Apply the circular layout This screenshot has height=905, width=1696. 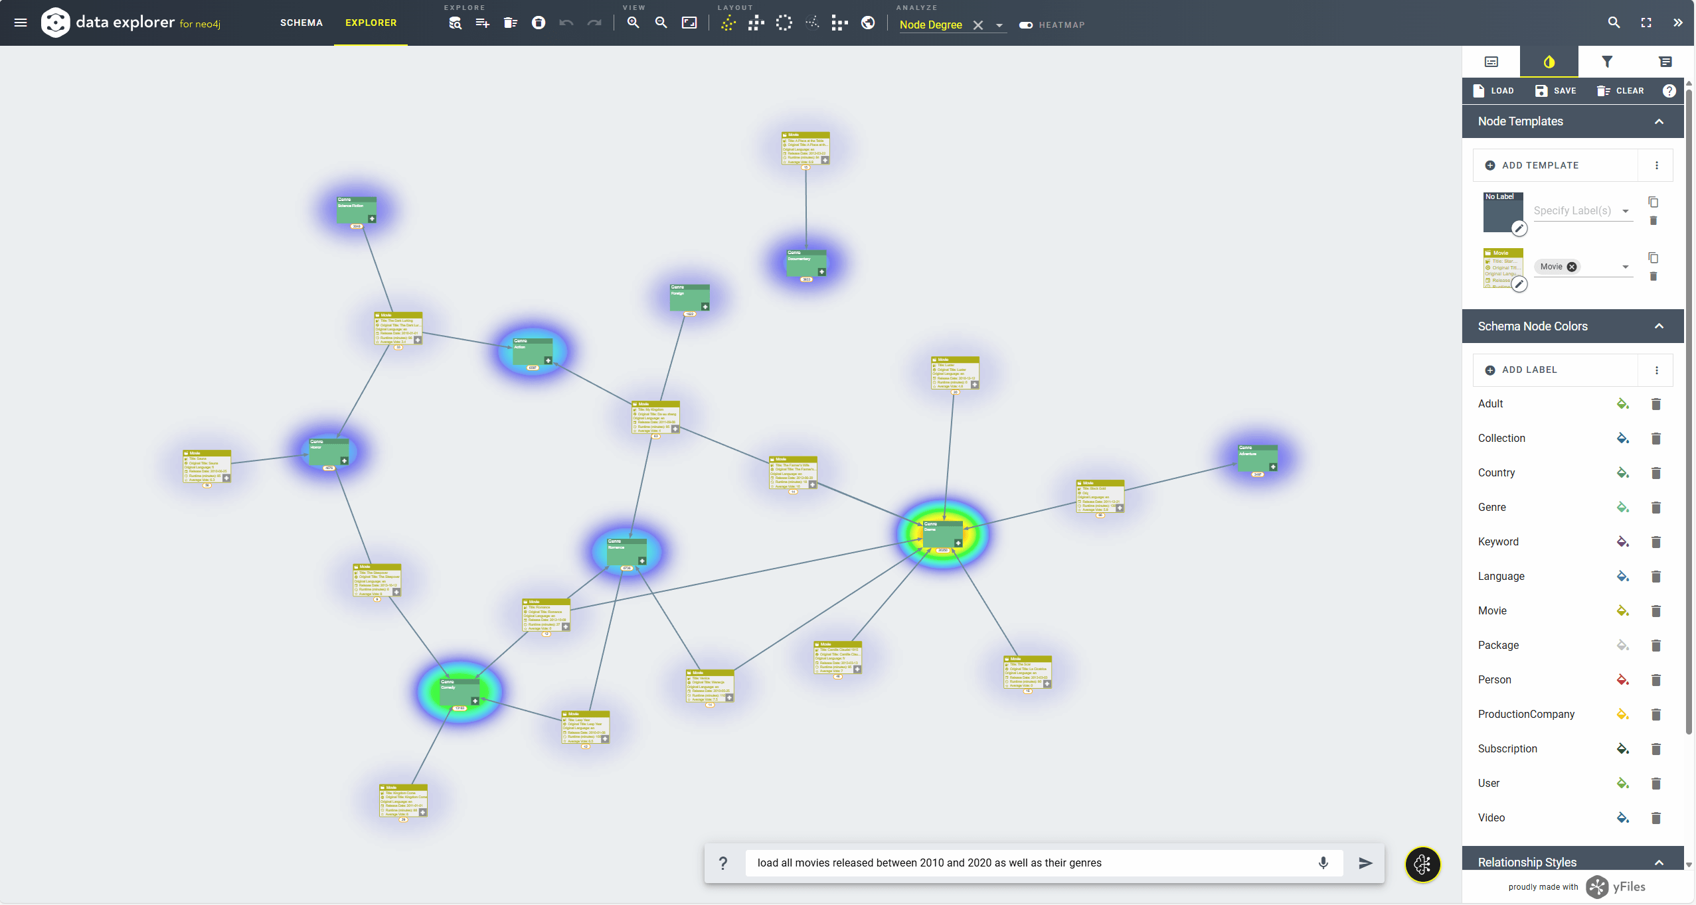pyautogui.click(x=784, y=22)
